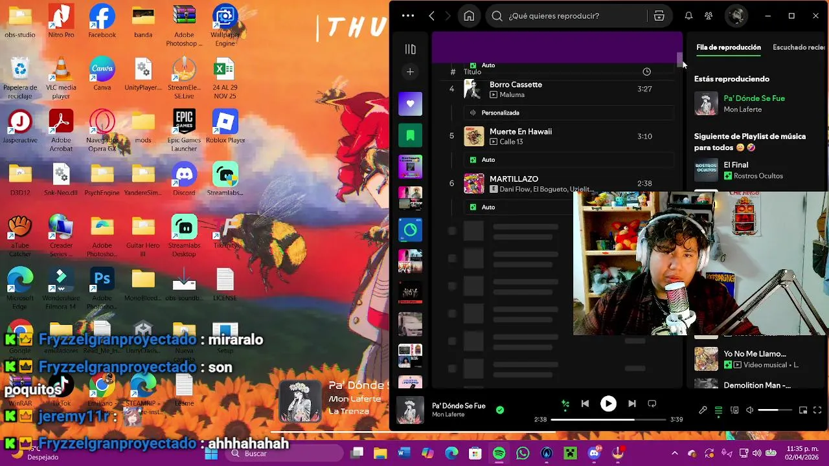Open the Browse icon beside search

tap(659, 16)
